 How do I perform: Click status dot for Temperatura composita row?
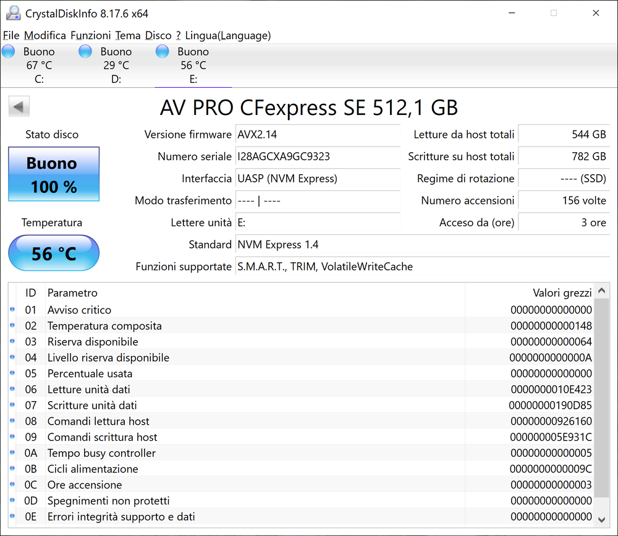point(12,325)
